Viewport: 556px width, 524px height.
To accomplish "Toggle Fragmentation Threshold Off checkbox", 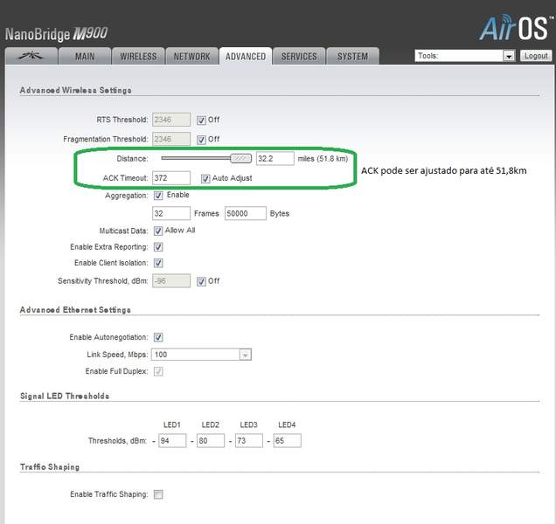I will click(x=201, y=140).
